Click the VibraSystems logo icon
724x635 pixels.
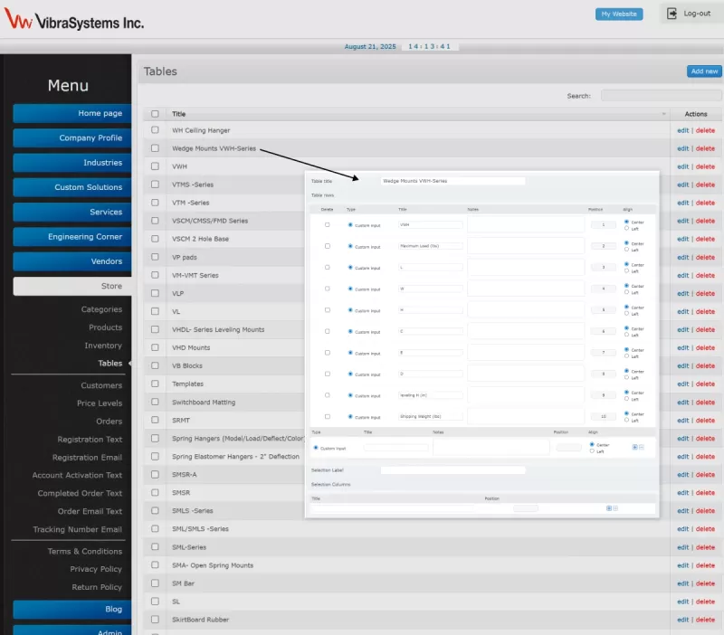pyautogui.click(x=18, y=21)
